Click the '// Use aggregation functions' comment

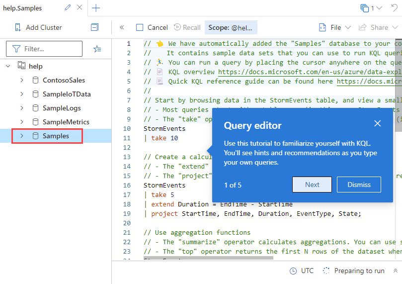coord(197,233)
